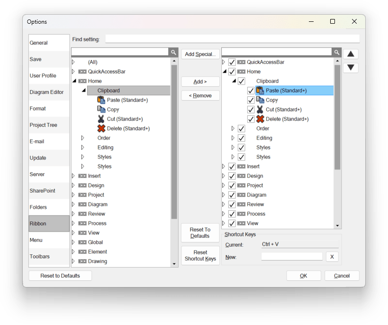Screen dimensions: 388x325
Task: Click the magnifier search icon above the right tree
Action: [336, 52]
